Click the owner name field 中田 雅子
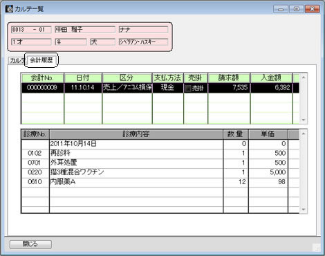This screenshot has height=256, width=325. [x=85, y=30]
